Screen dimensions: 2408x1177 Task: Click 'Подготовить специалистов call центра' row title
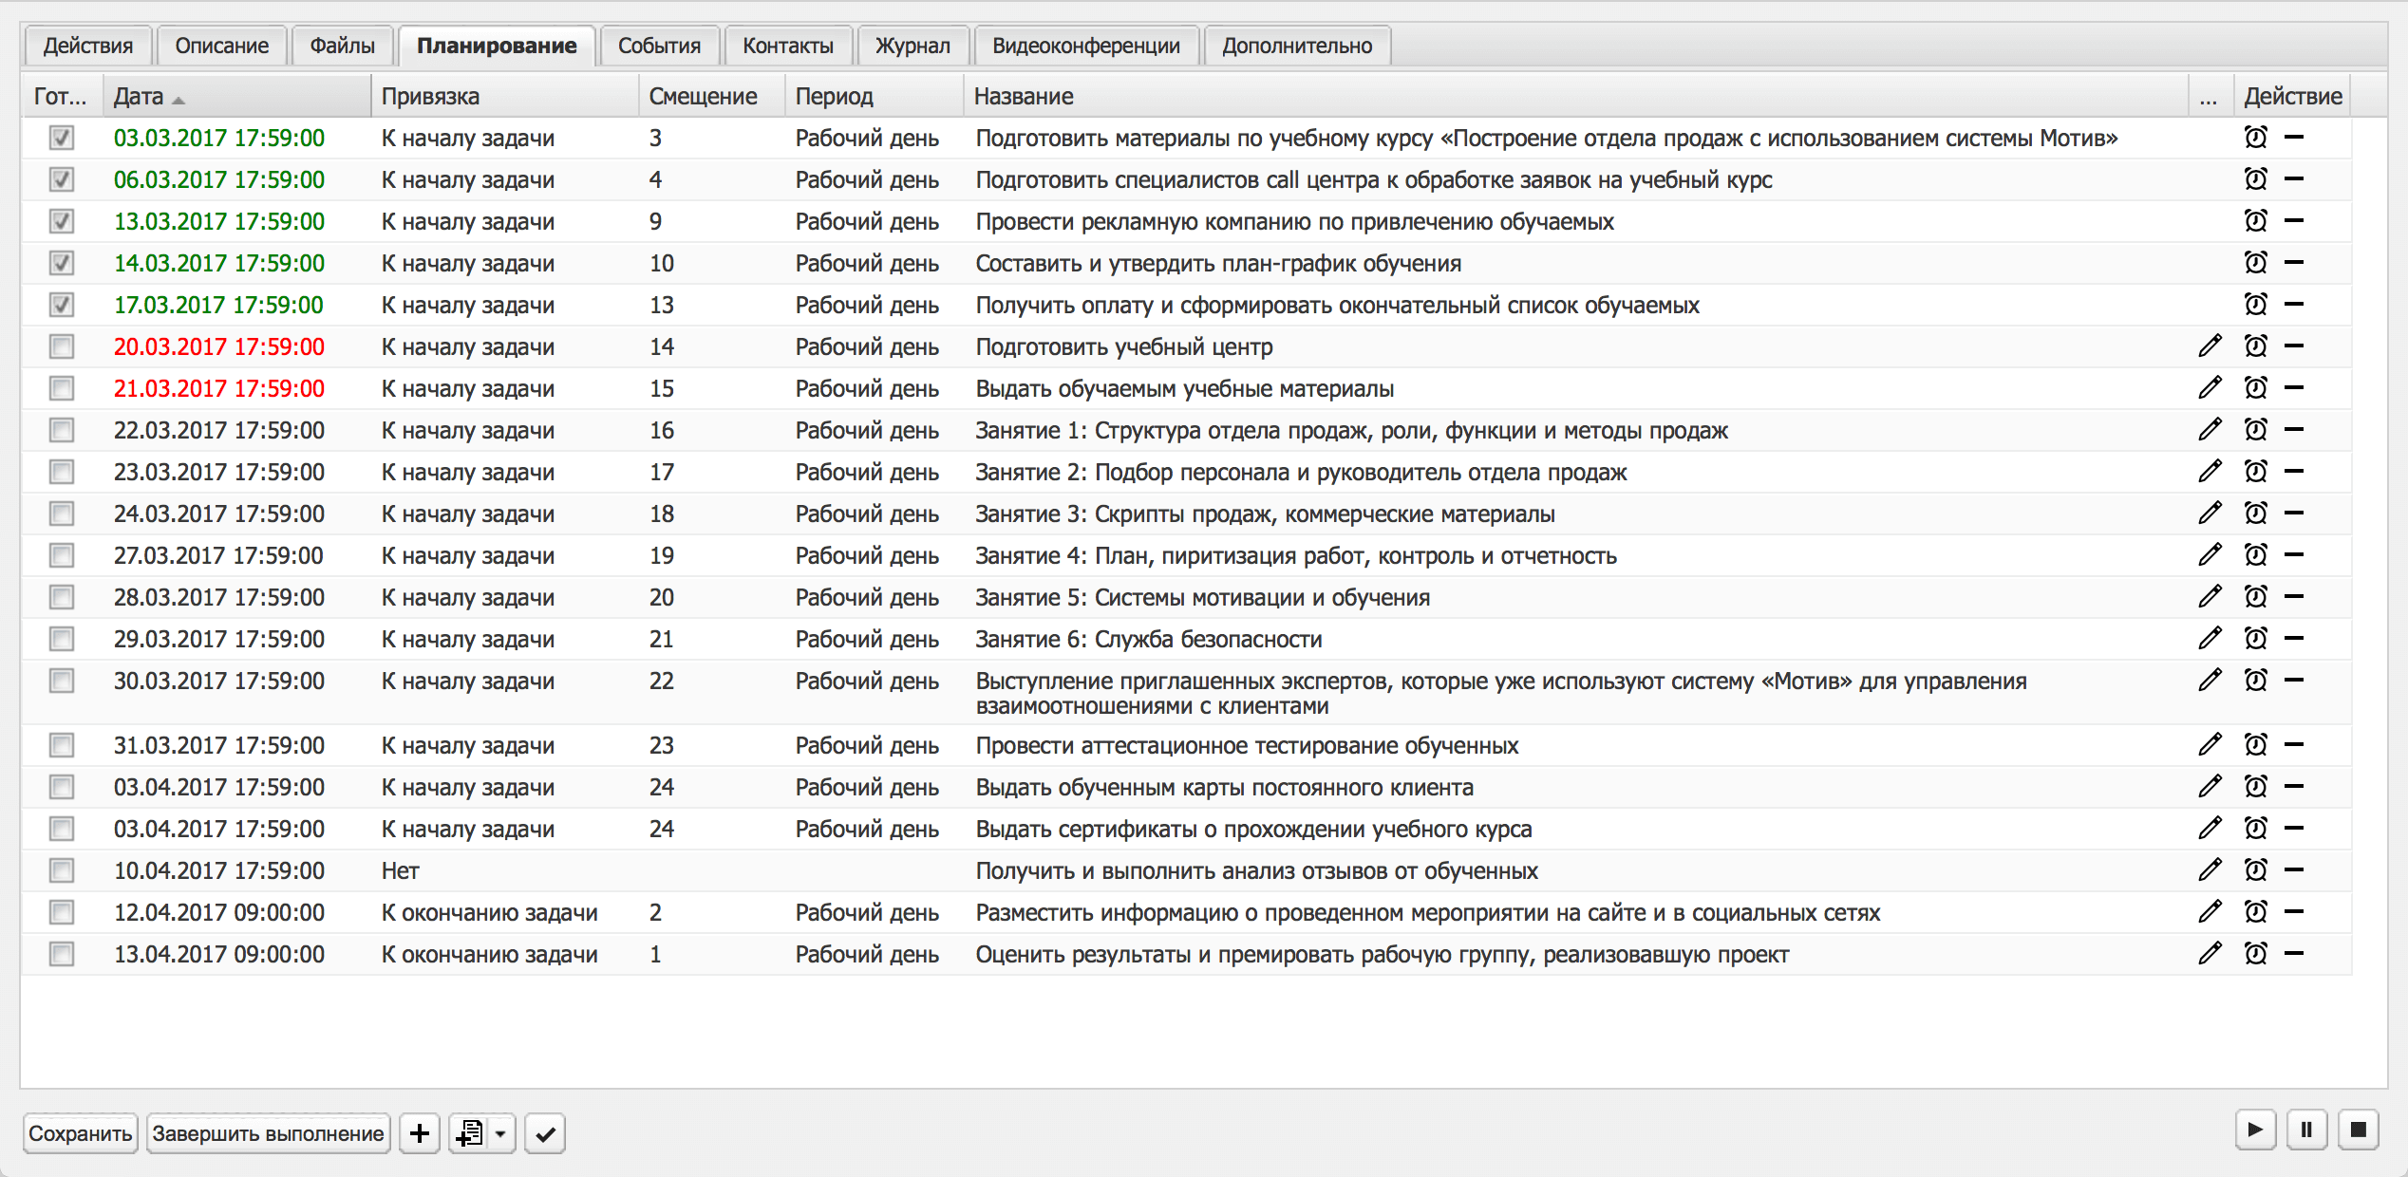(x=1374, y=179)
